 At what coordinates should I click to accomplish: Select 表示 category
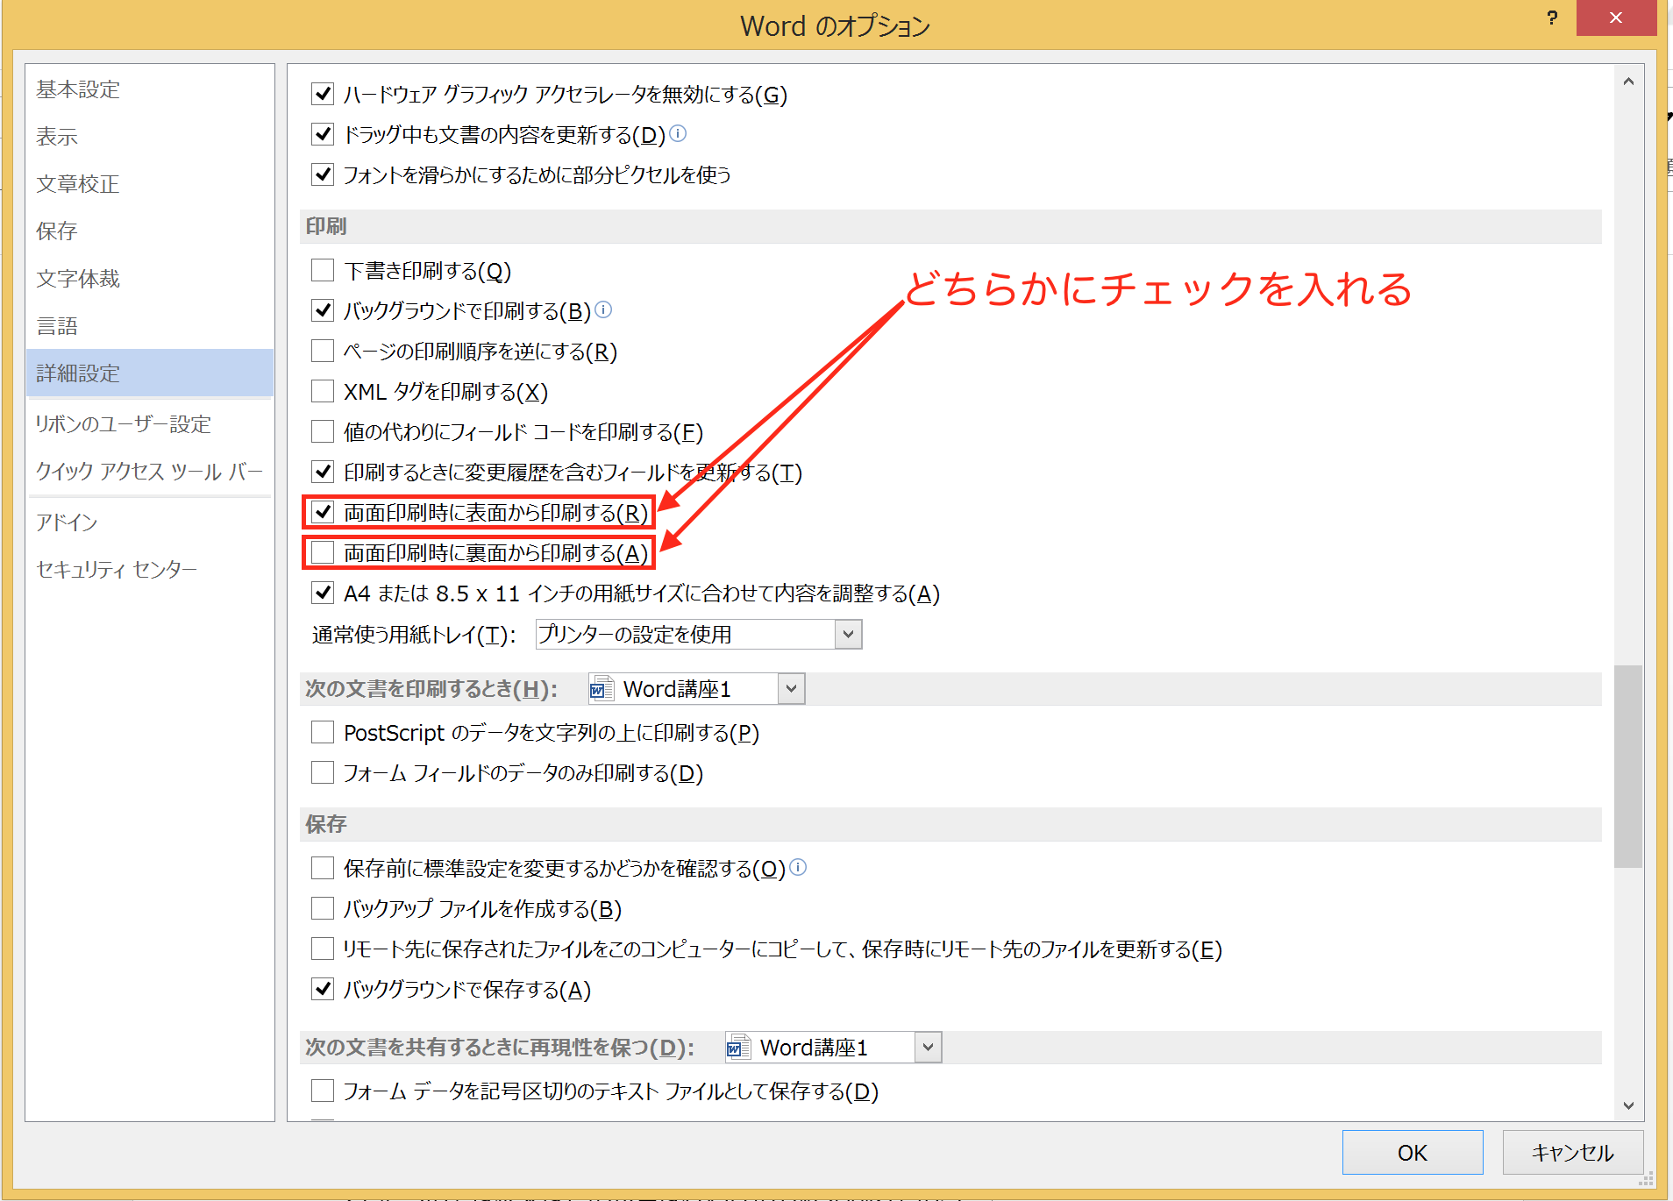(150, 136)
